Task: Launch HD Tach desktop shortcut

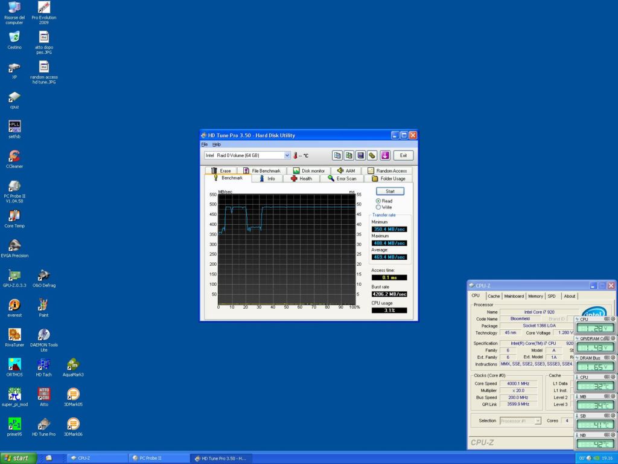Action: [43, 367]
